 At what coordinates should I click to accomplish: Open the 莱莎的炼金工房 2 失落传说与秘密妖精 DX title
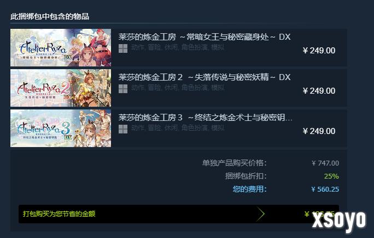(204, 77)
